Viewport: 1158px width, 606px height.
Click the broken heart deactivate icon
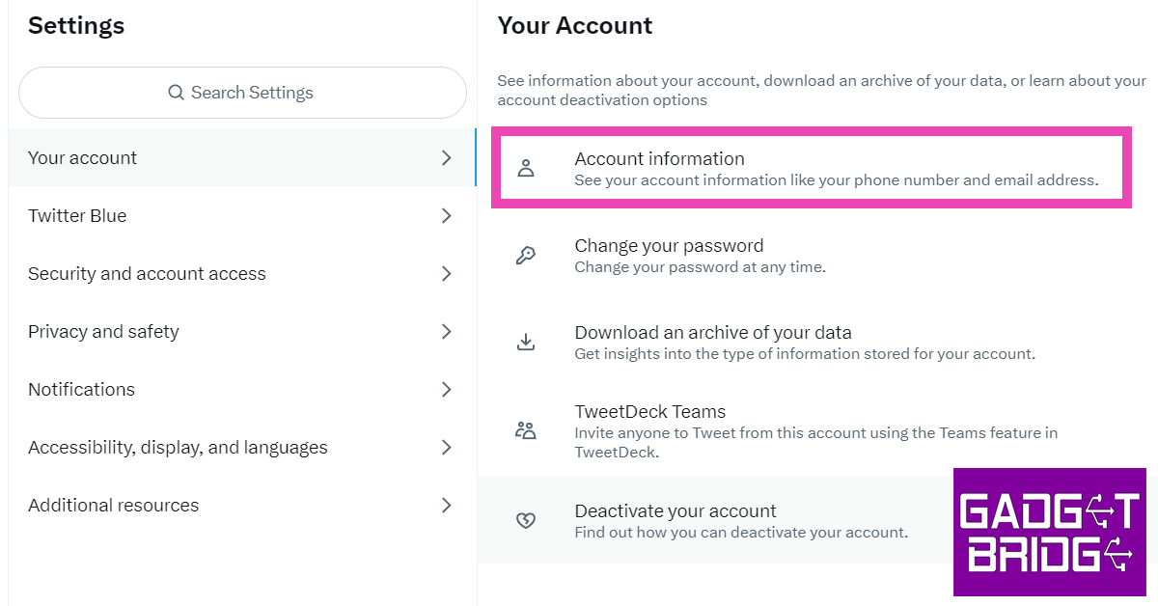(526, 521)
